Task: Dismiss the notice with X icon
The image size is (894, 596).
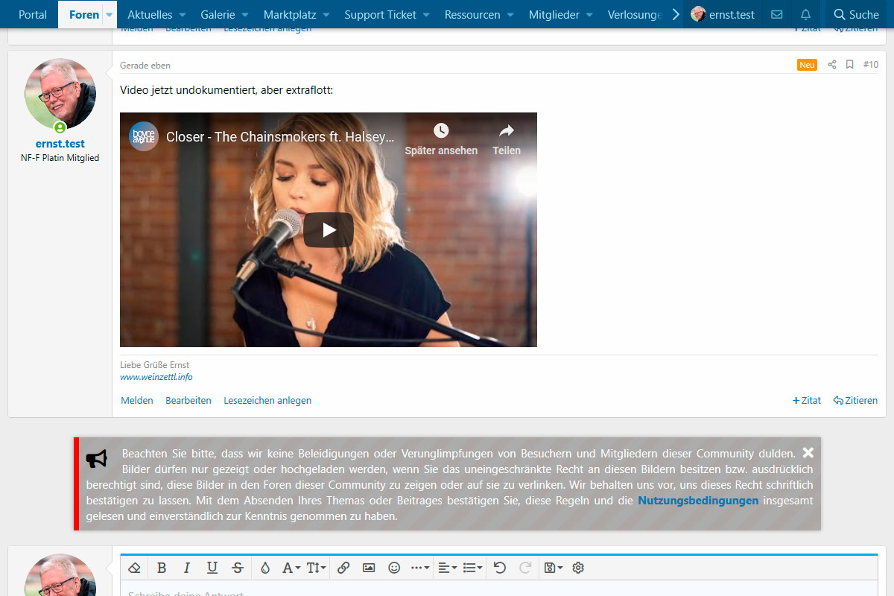Action: pos(808,452)
